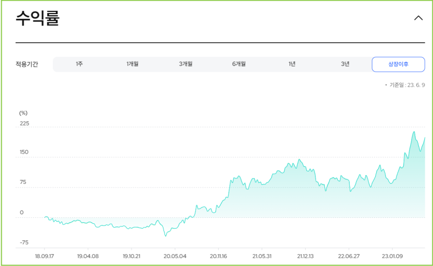The height and width of the screenshot is (266, 433).
Task: Click the 18.09.17 date on x-axis
Action: pos(44,256)
